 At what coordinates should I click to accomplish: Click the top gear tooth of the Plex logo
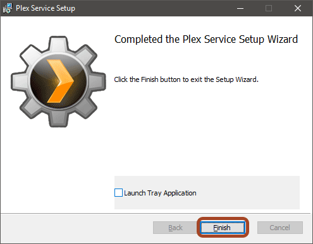tap(58, 43)
